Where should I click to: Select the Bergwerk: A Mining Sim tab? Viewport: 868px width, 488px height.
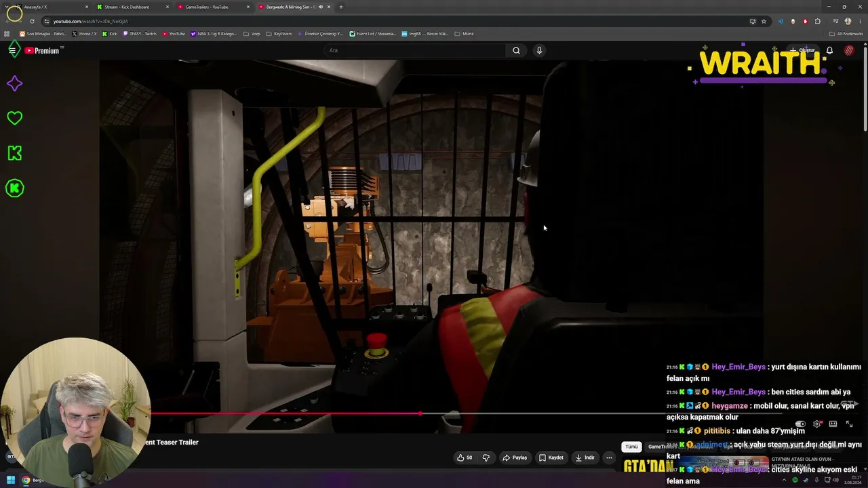pyautogui.click(x=294, y=7)
